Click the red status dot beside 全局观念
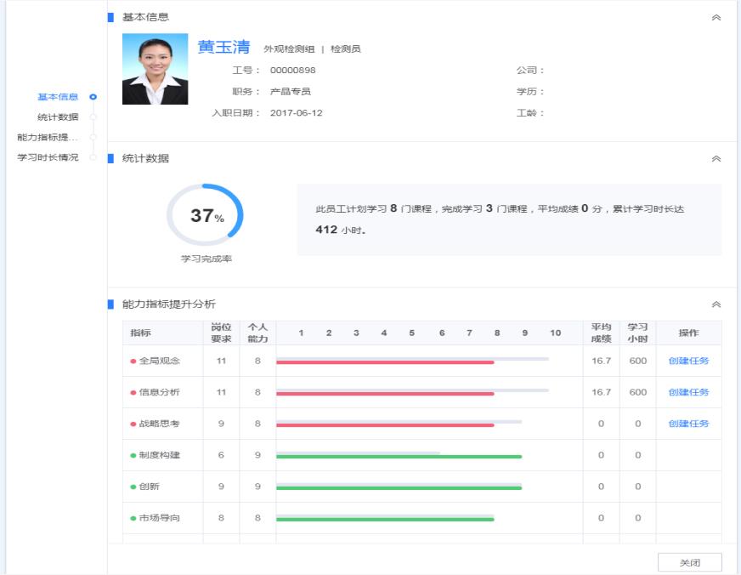This screenshot has height=575, width=741. [133, 360]
